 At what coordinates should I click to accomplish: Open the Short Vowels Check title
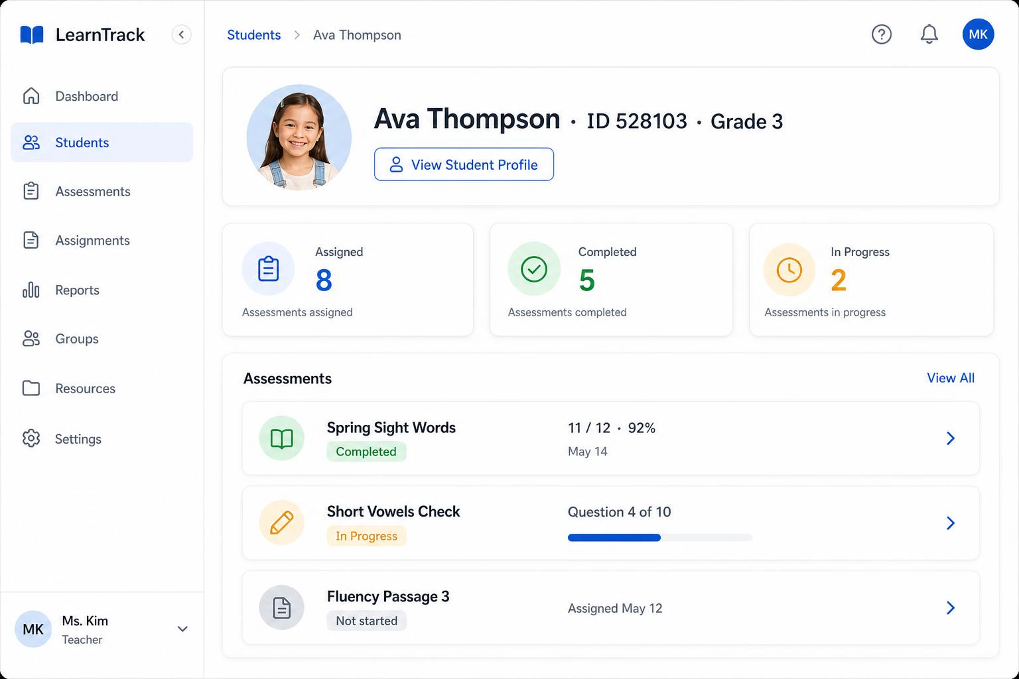393,512
